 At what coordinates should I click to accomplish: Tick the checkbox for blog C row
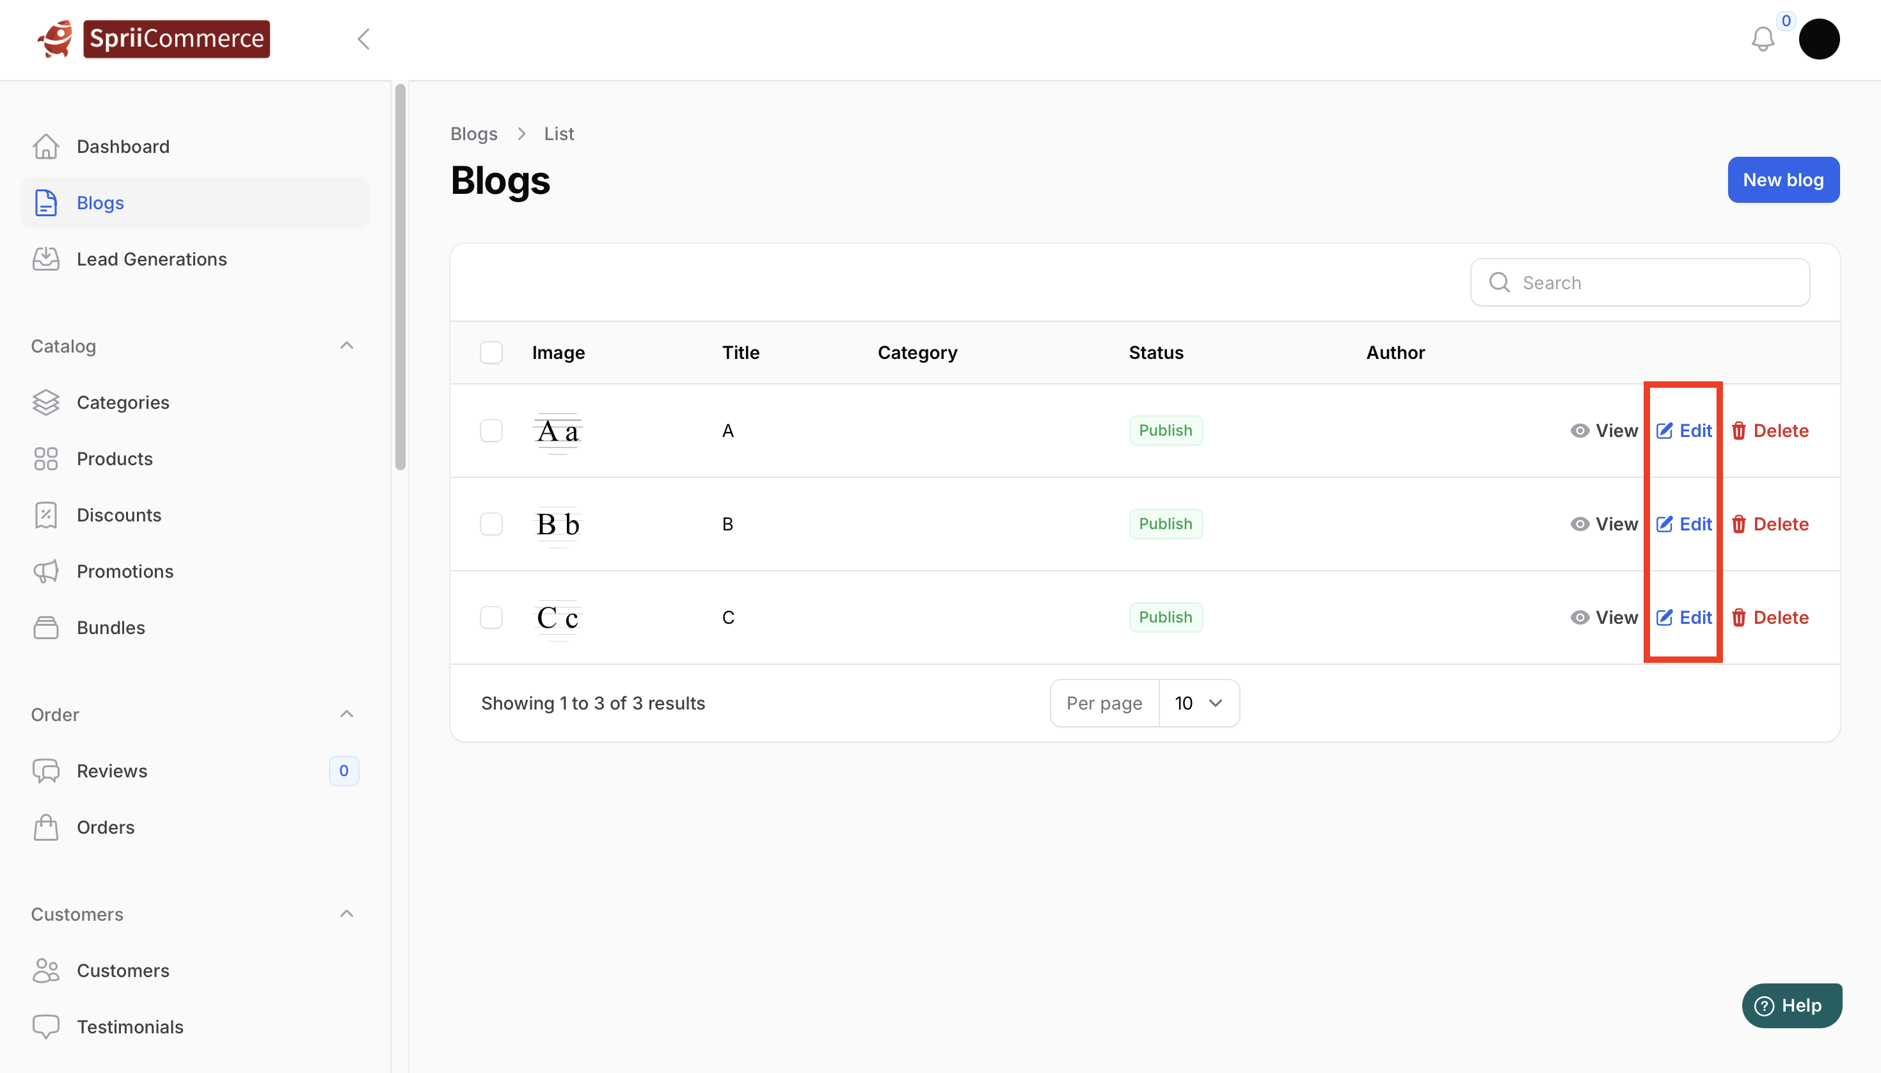[x=491, y=617]
